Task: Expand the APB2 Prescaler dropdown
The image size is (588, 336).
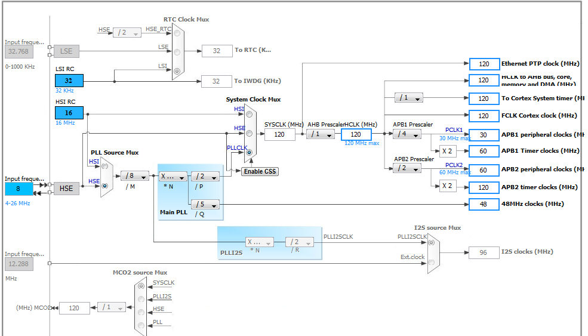Action: (407, 168)
